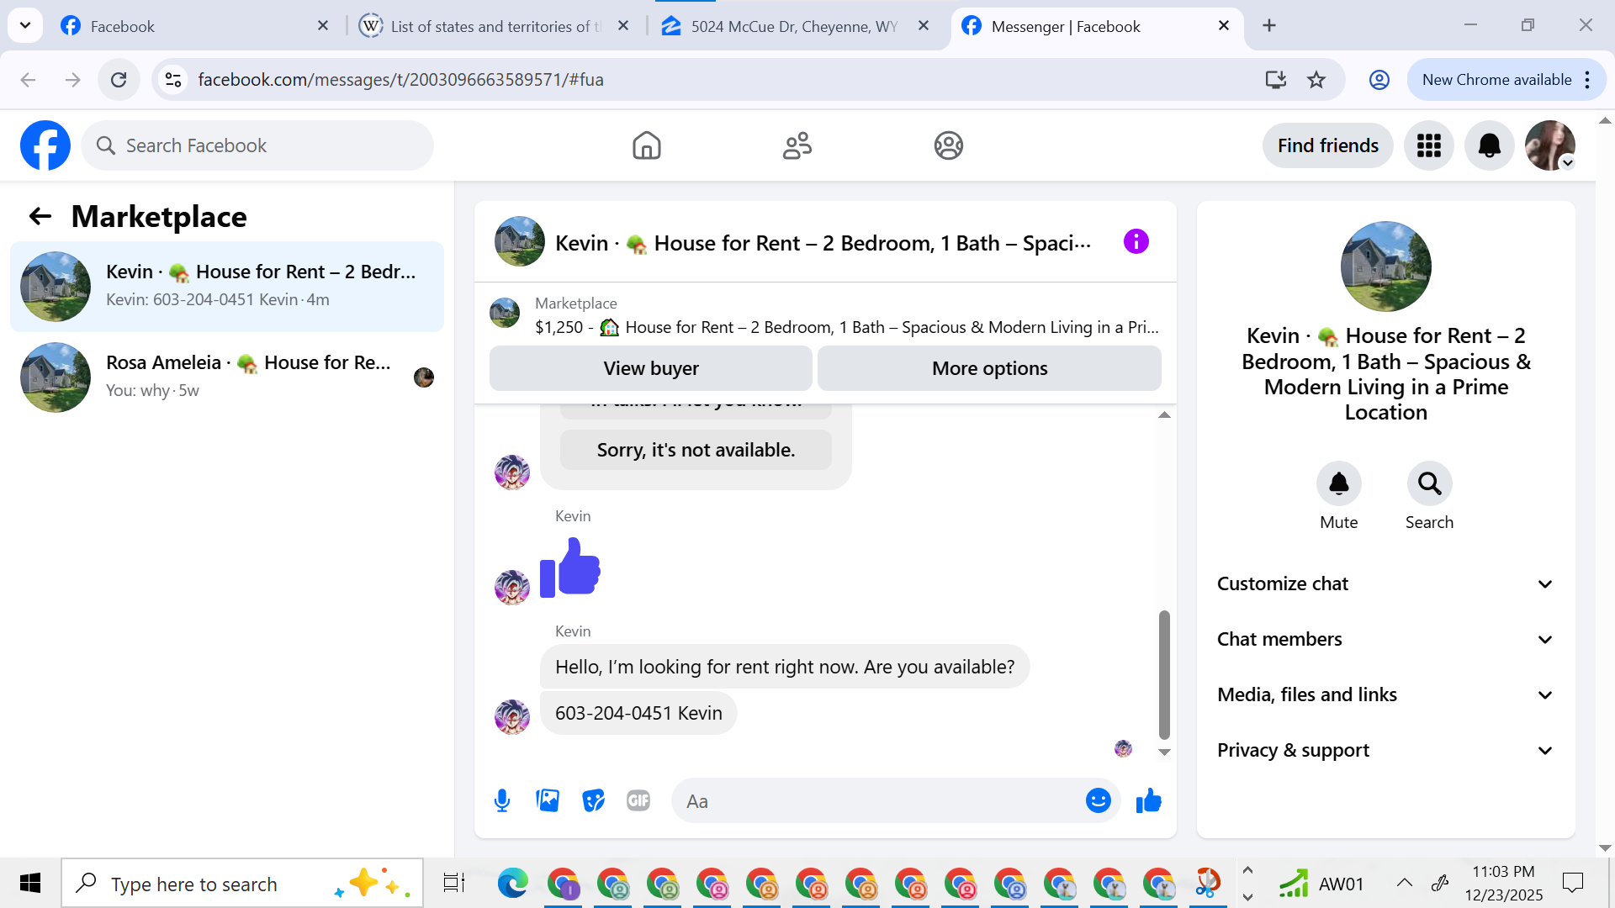Image resolution: width=1615 pixels, height=908 pixels.
Task: Mute this conversation
Action: pyautogui.click(x=1338, y=484)
